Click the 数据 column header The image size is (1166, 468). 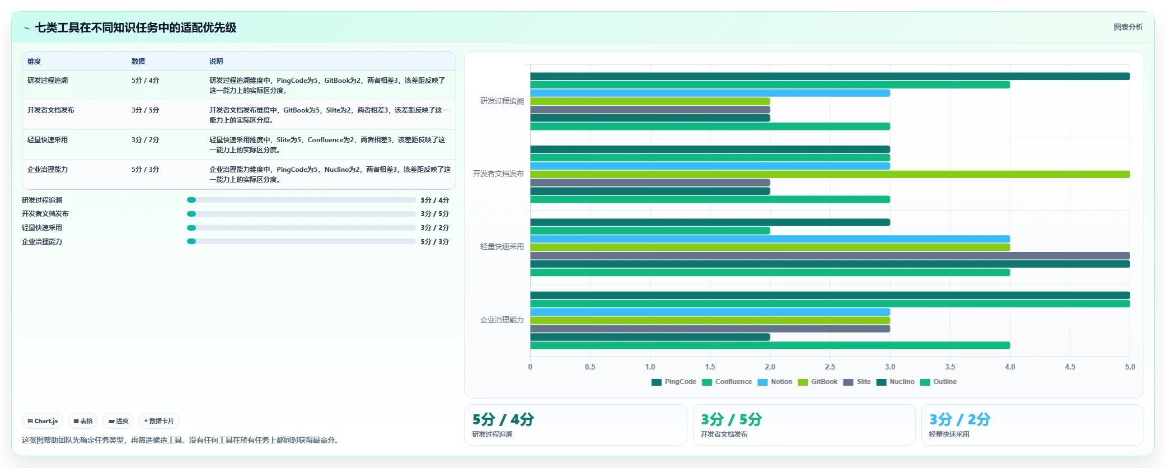138,62
